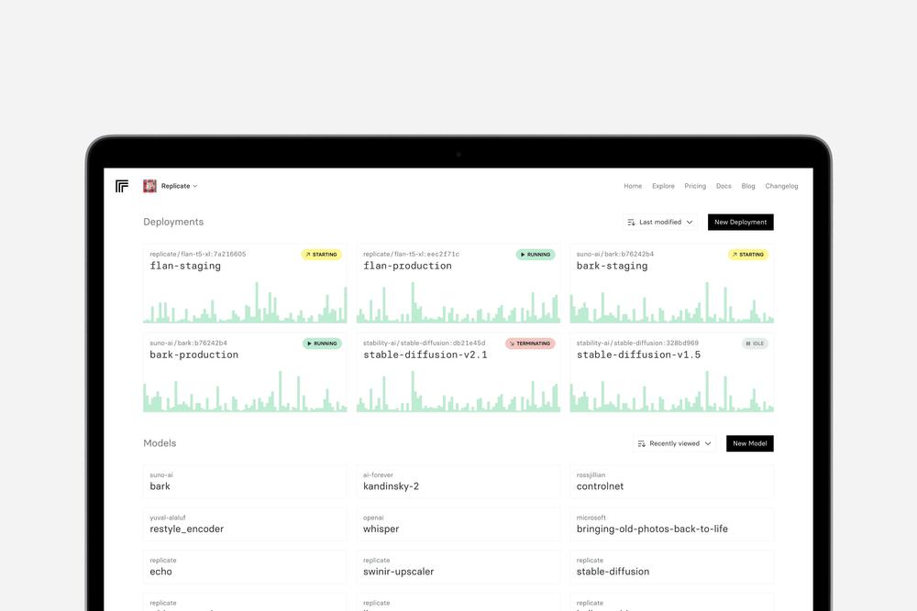
Task: Open the whisper model card
Action: [x=458, y=525]
